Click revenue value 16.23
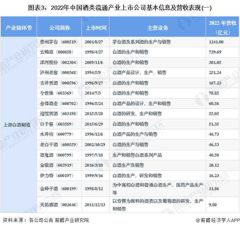Viewport: 240px width, 228px height. tap(214, 175)
